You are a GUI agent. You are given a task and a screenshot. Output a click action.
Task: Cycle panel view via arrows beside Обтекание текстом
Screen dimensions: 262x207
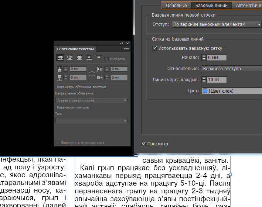[57, 49]
